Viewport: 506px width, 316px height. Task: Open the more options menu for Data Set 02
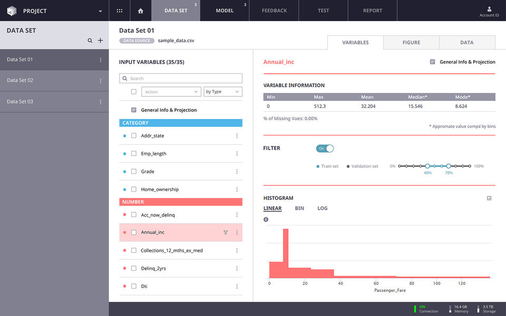coord(101,81)
